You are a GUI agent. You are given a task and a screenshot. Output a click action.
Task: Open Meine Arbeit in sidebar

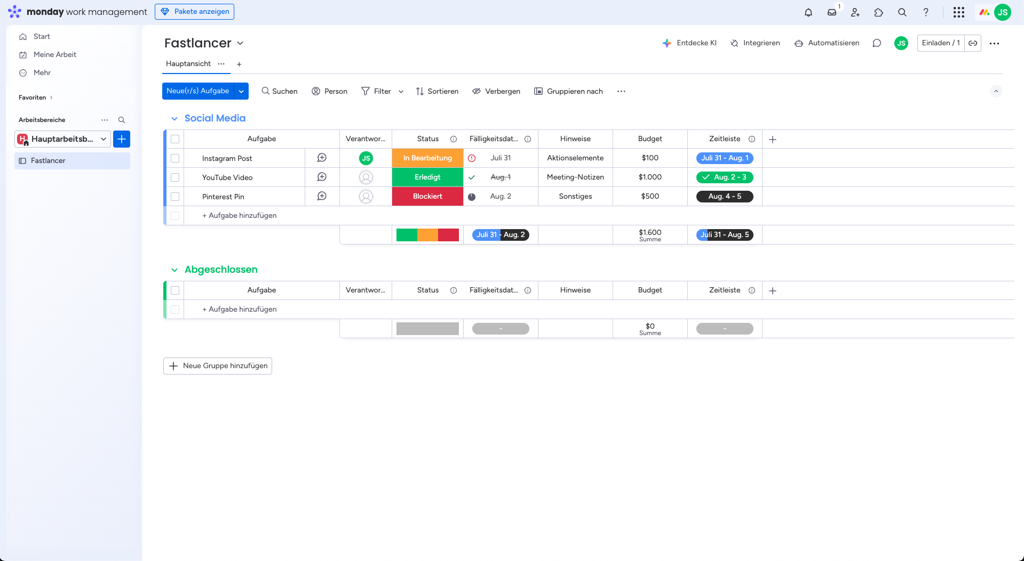click(x=54, y=54)
